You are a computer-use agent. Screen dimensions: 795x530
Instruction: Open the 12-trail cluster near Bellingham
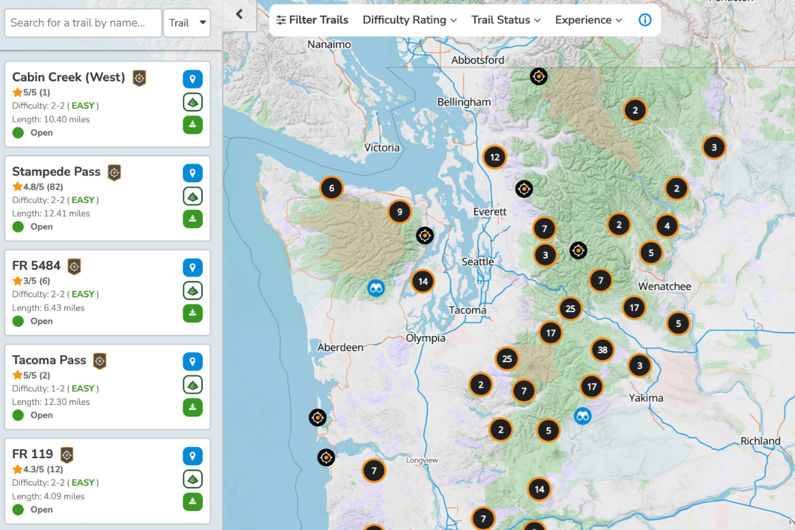[x=495, y=157]
